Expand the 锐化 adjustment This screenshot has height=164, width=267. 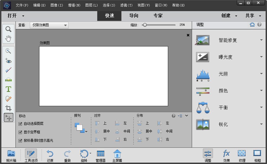261,124
